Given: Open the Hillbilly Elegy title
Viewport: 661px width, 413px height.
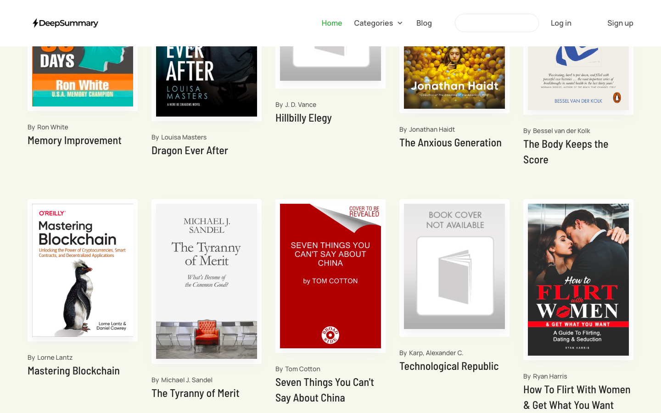Looking at the screenshot, I should [x=303, y=118].
